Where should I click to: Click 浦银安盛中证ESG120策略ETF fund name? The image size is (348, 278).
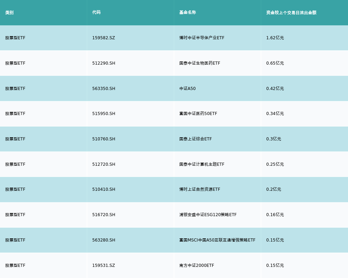[x=208, y=215]
